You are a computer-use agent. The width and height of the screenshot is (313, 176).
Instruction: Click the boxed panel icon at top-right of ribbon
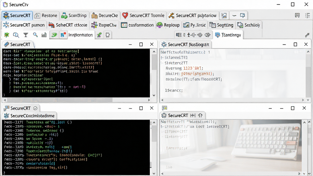pos(297,15)
